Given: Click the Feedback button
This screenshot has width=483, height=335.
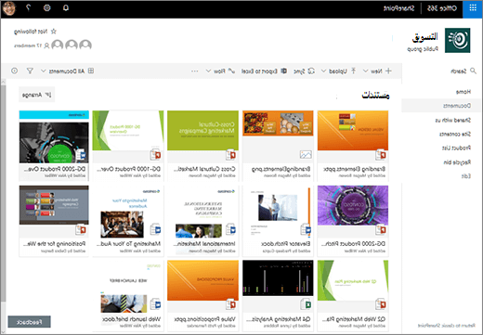Looking at the screenshot, I should point(29,322).
